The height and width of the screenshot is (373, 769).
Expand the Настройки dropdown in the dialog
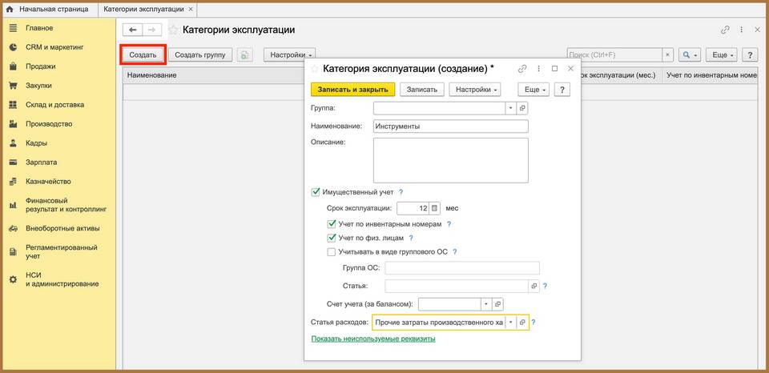click(478, 90)
